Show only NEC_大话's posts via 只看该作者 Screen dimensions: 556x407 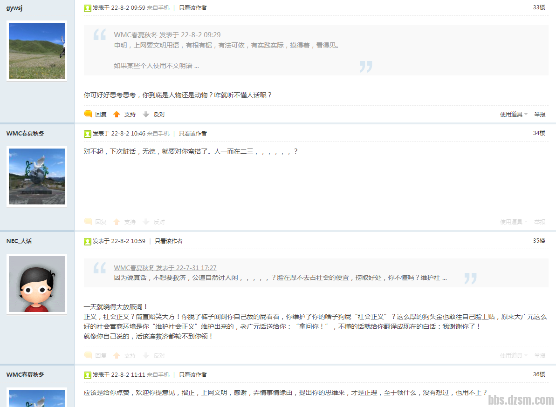169,241
